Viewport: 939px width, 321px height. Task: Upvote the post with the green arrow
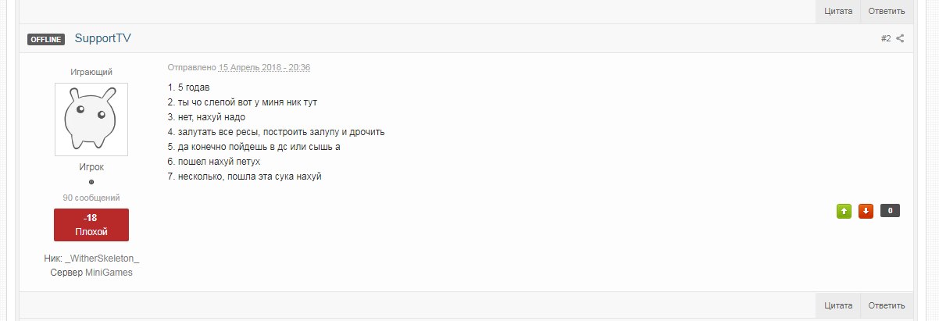tap(844, 211)
